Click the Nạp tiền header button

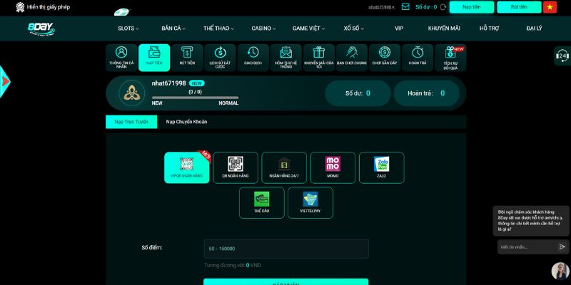(x=472, y=7)
